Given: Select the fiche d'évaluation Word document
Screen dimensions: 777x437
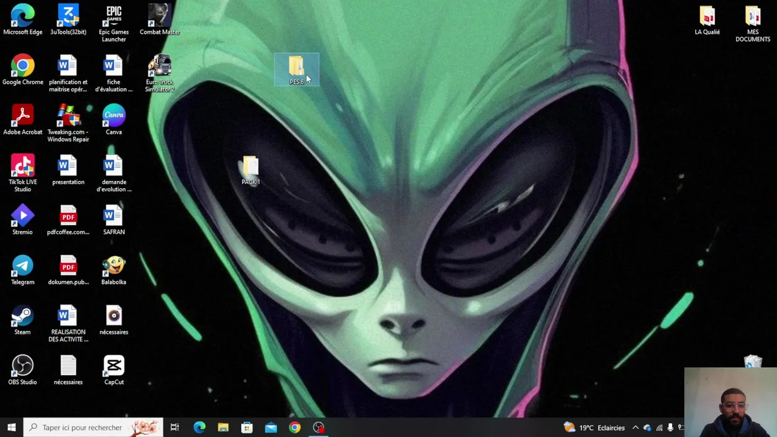Looking at the screenshot, I should (x=114, y=73).
